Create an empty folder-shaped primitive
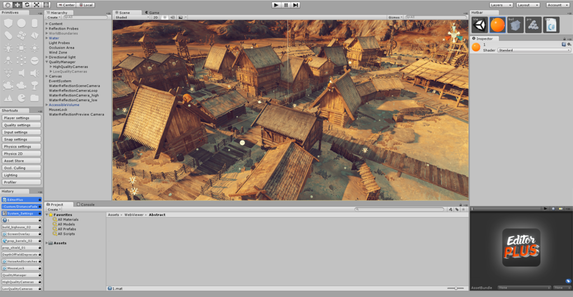 pyautogui.click(x=34, y=98)
